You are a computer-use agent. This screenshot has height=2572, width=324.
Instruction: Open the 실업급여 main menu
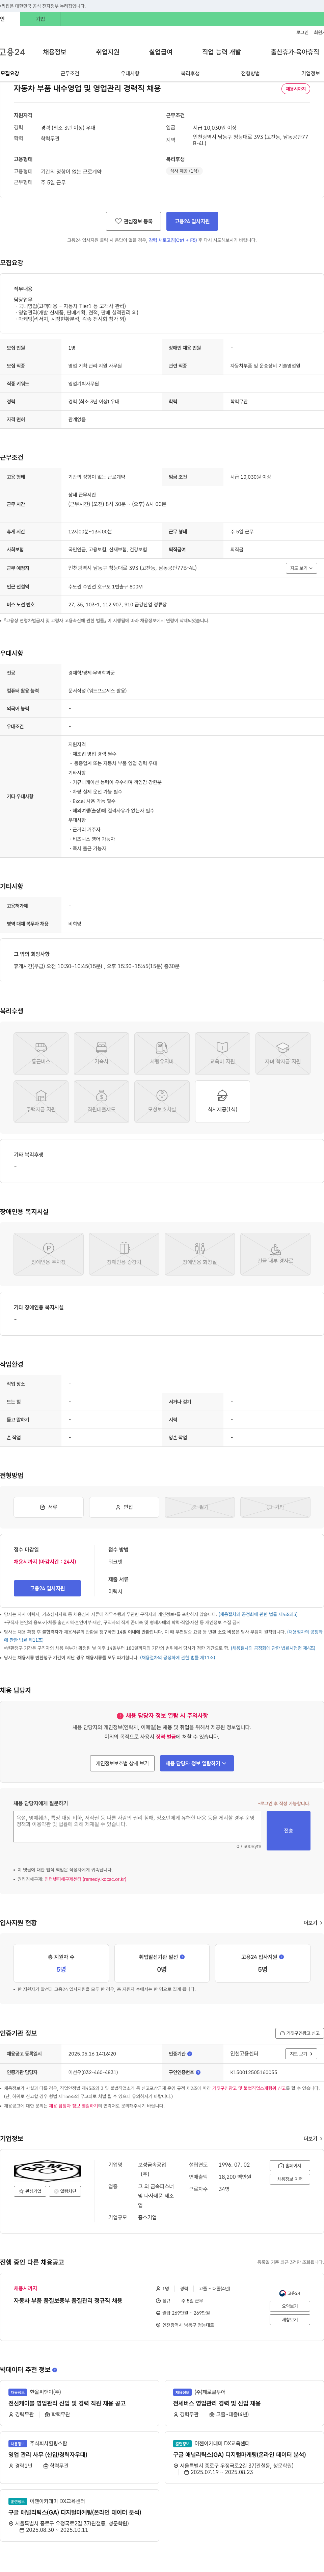click(161, 52)
